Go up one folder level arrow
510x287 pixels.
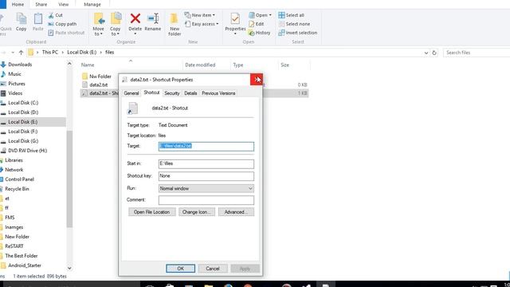22,53
